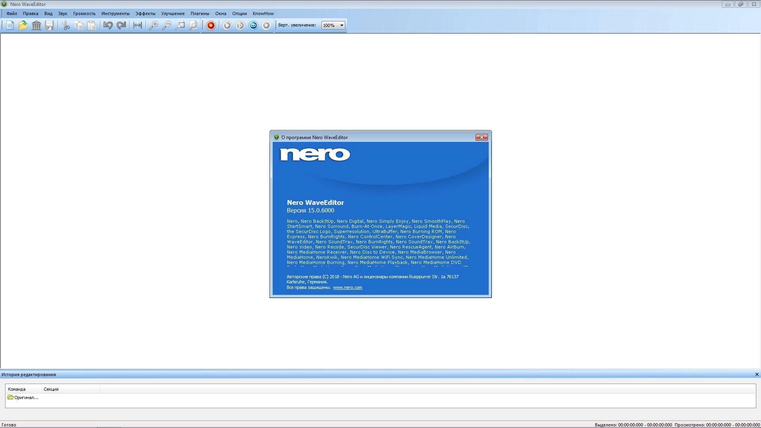This screenshot has height=428, width=761.
Task: Open the Опции menu
Action: [239, 13]
